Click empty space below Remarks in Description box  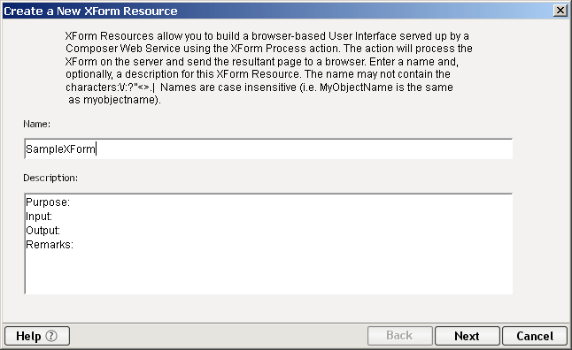(x=268, y=272)
